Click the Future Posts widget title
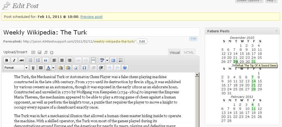This screenshot has width=282, height=127. point(218,31)
